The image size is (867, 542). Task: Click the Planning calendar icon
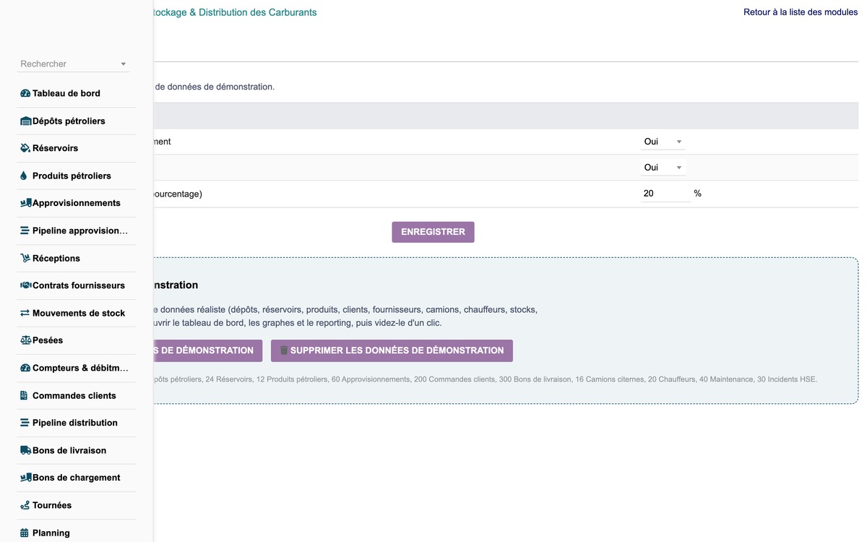[x=25, y=533]
